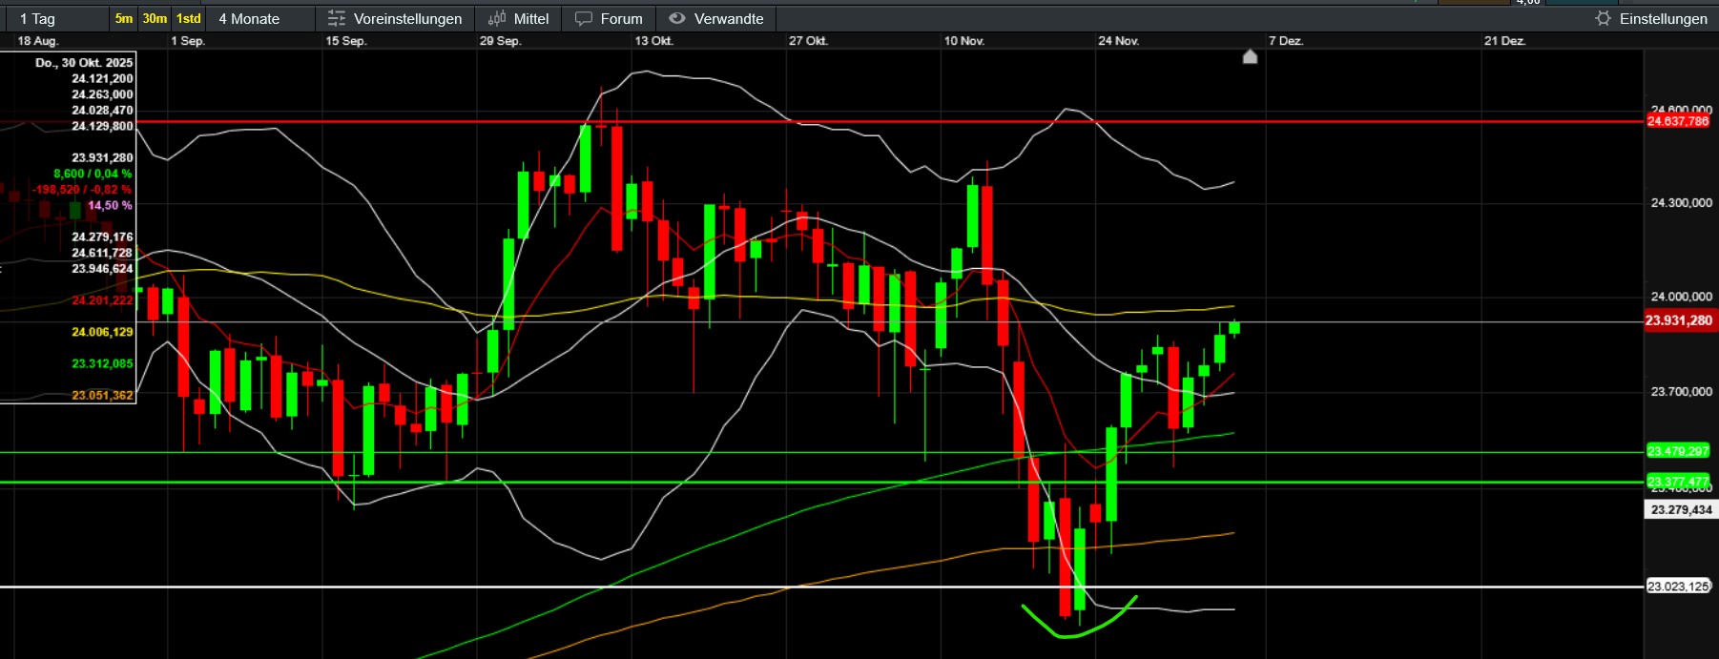Open the Forum menu item
The image size is (1719, 659).
click(609, 18)
